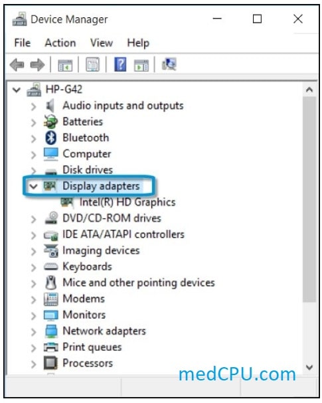Select the Disk drives label

[88, 169]
